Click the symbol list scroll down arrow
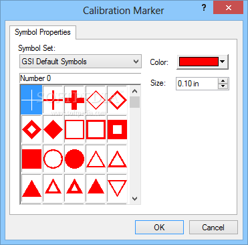Screen dimensions: 248x245 point(134,199)
